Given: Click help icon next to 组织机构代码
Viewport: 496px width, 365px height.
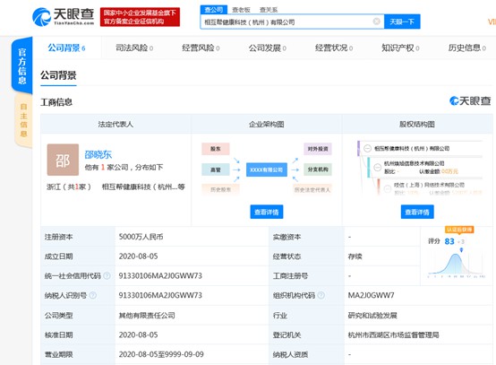Looking at the screenshot, I should pos(321,295).
